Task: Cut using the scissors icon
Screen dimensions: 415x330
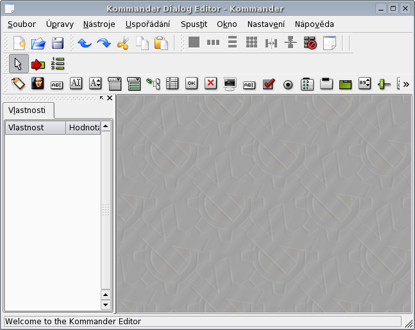Action: coord(123,43)
